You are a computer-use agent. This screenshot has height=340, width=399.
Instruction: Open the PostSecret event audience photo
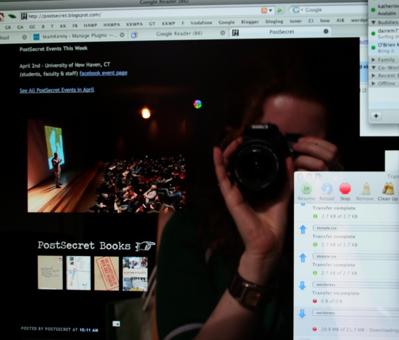click(106, 166)
